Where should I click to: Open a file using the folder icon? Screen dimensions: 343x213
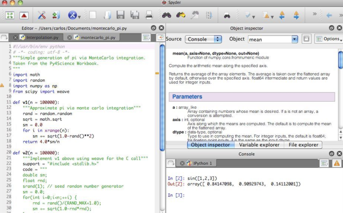107,15
